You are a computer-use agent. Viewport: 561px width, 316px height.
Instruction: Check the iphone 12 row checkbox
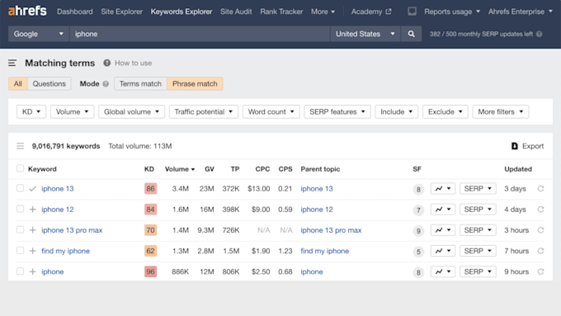[20, 209]
